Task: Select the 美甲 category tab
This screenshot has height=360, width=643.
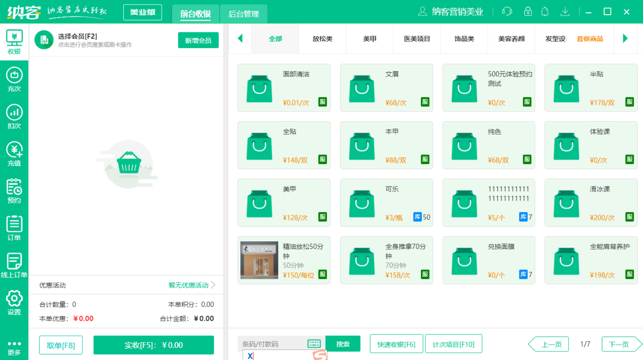Action: (369, 38)
